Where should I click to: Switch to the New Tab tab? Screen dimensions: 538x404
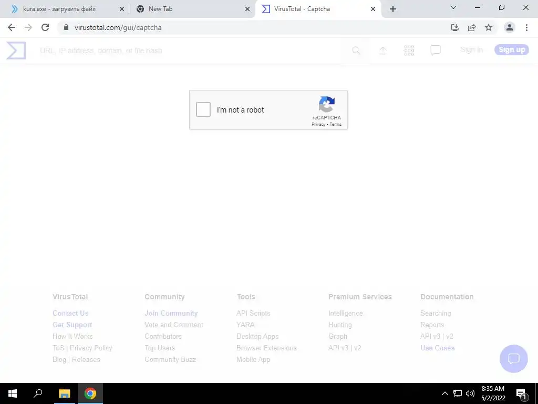click(192, 9)
